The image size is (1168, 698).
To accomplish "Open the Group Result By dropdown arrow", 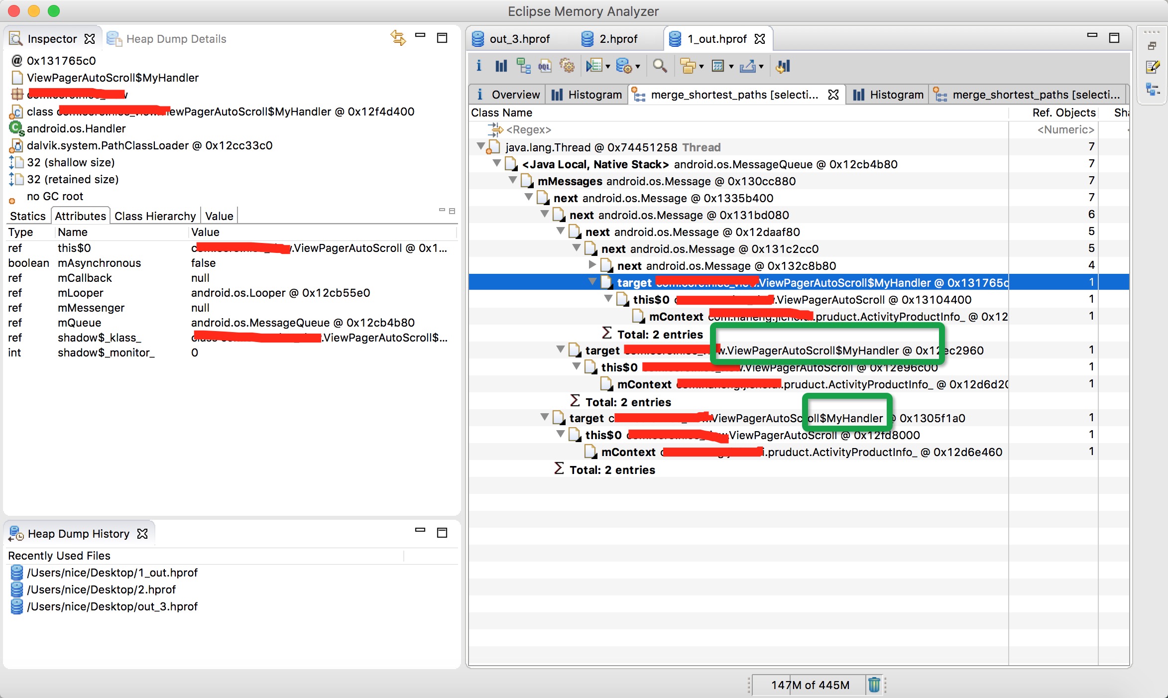I will [x=701, y=67].
